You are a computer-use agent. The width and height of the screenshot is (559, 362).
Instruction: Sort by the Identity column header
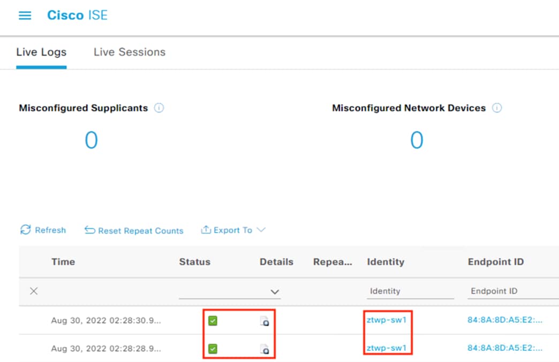point(386,262)
